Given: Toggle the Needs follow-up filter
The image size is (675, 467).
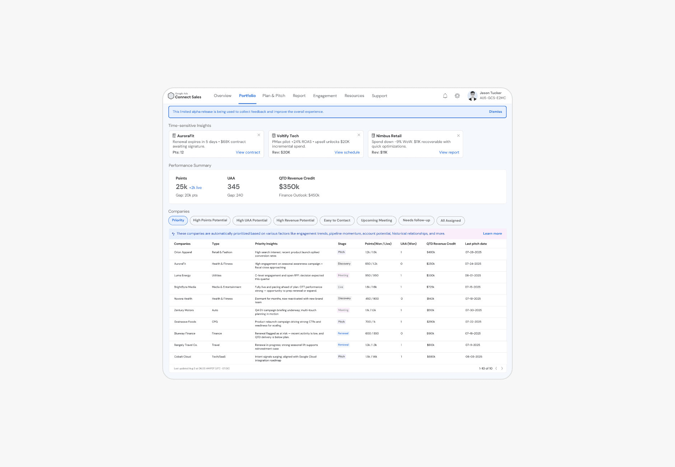Looking at the screenshot, I should tap(416, 221).
